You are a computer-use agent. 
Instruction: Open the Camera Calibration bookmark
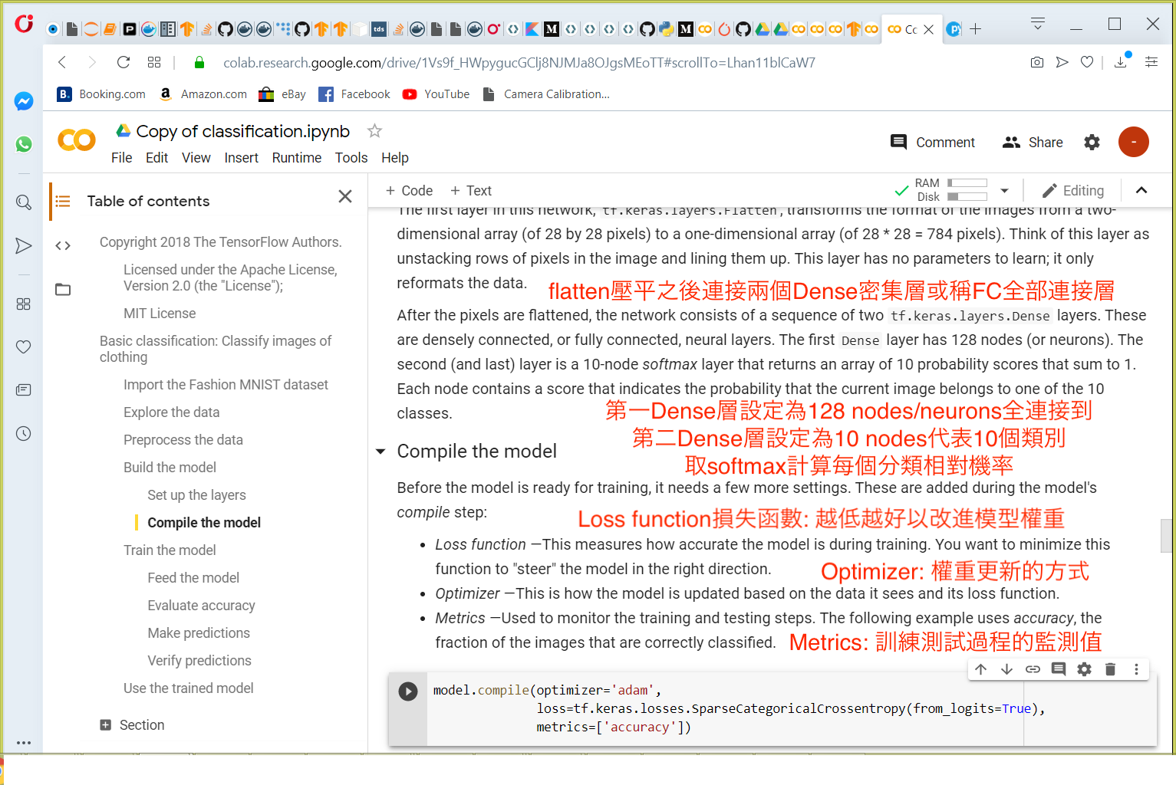tap(545, 94)
